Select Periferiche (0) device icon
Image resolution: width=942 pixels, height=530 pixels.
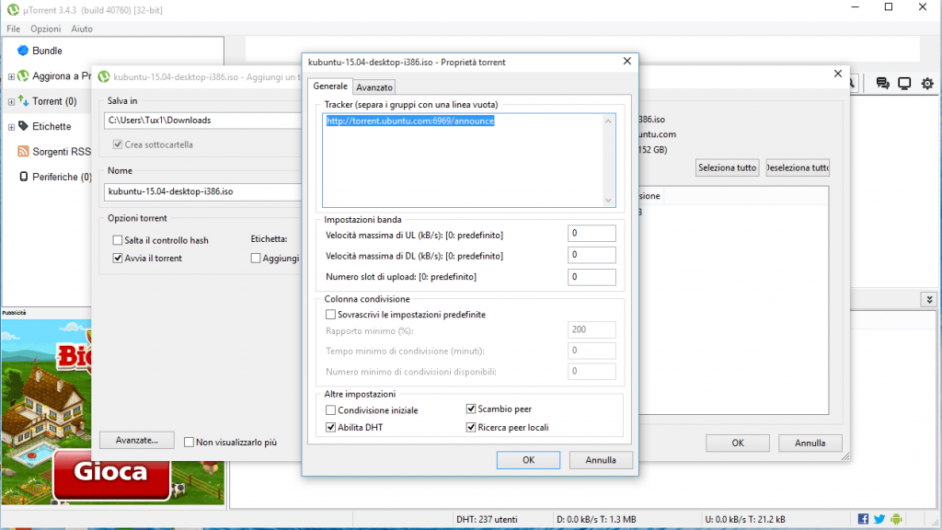[23, 177]
